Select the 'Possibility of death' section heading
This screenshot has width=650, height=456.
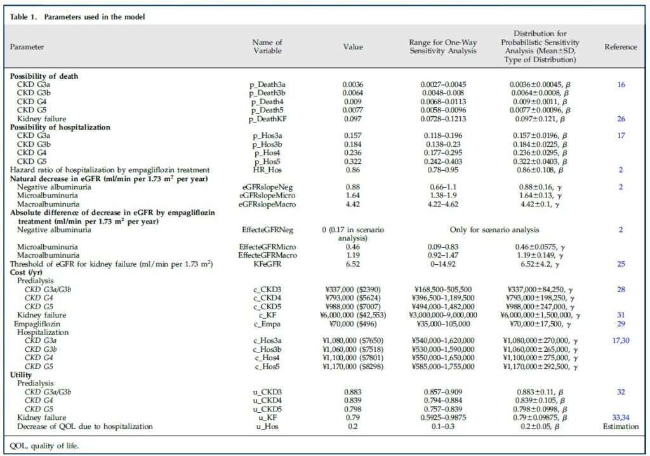(x=44, y=76)
